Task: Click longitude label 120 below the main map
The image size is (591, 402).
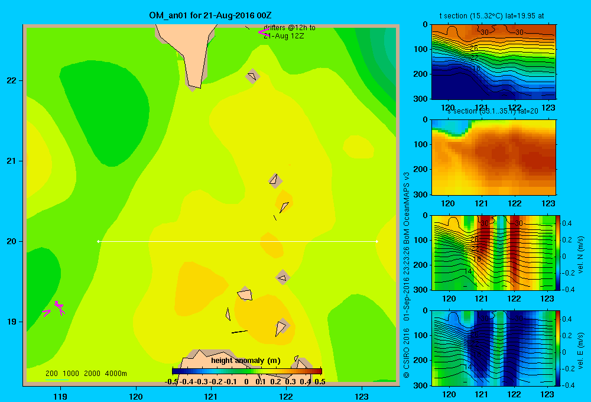Action: [x=136, y=396]
